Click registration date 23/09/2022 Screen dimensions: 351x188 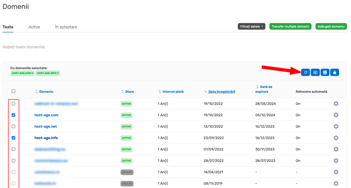(x=214, y=138)
